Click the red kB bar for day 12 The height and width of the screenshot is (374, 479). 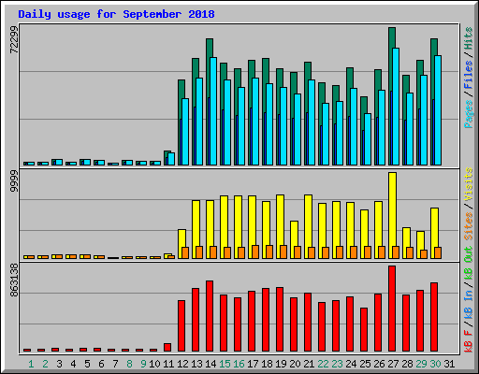[x=181, y=326]
